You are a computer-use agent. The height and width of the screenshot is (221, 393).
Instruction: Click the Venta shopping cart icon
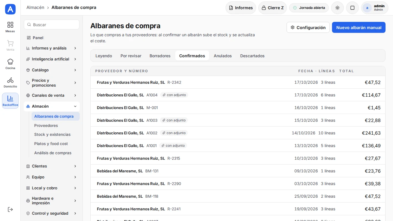pyautogui.click(x=10, y=45)
